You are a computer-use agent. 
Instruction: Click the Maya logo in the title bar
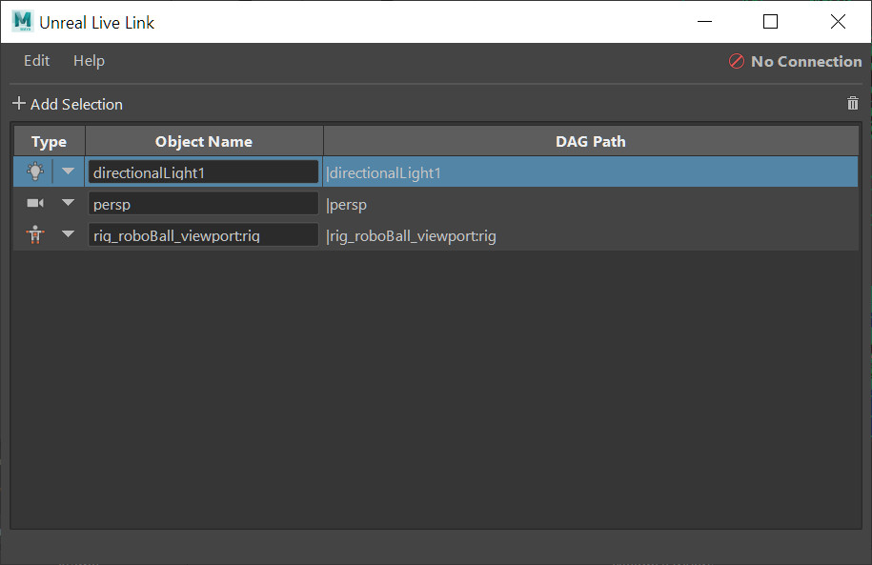pos(23,21)
